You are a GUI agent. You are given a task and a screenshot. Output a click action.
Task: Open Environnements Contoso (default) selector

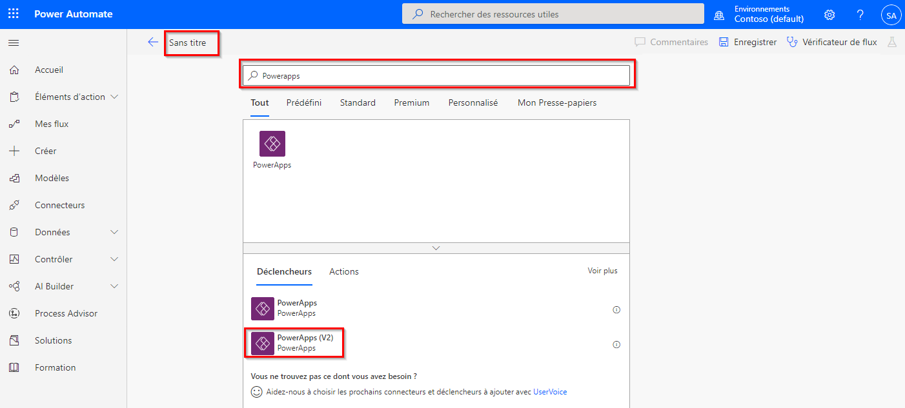(760, 14)
